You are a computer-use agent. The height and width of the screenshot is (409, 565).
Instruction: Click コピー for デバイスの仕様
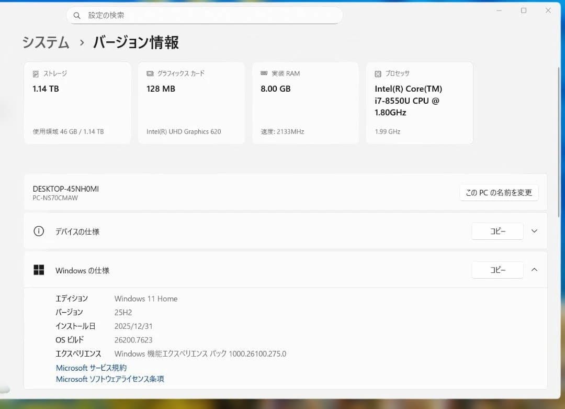(x=497, y=231)
